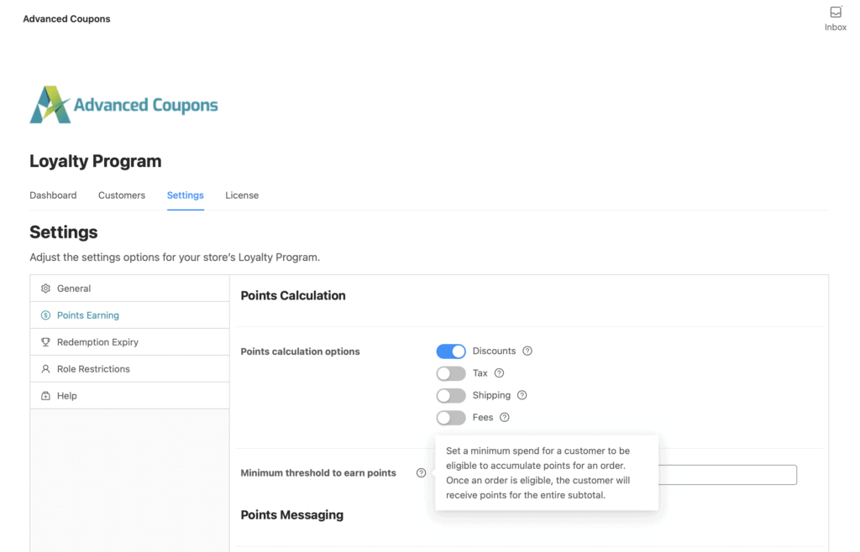Open Role Restrictions settings section

coord(93,369)
